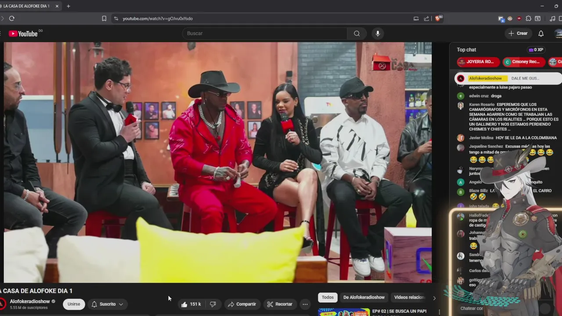Select the Karen Rosario chat message

click(508, 117)
